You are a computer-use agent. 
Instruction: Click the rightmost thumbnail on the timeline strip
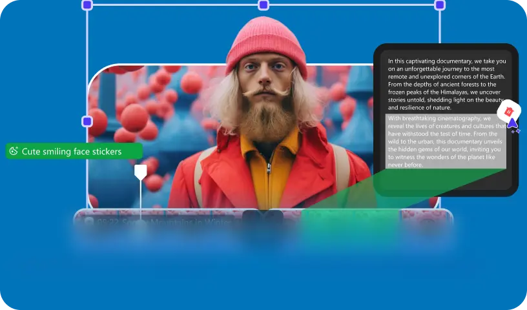pyautogui.click(x=426, y=220)
